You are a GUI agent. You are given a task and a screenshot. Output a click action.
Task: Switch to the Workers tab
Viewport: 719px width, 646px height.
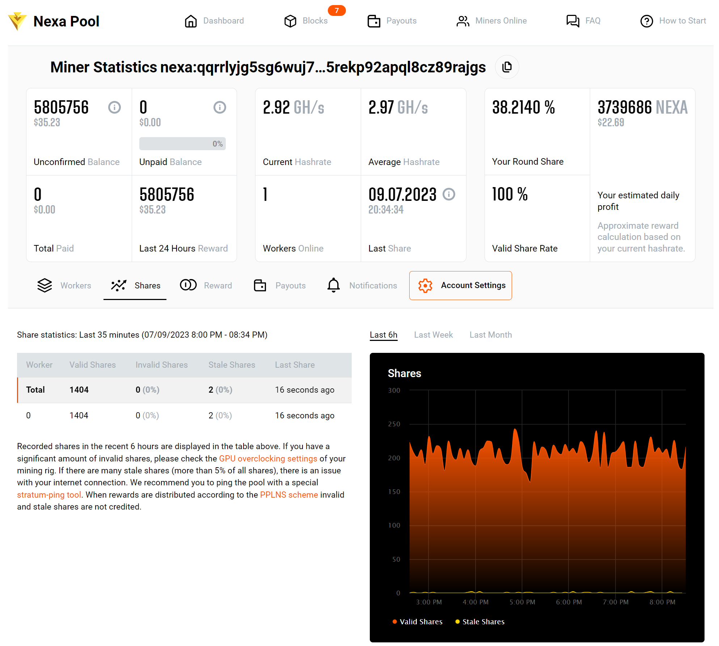[x=64, y=285]
